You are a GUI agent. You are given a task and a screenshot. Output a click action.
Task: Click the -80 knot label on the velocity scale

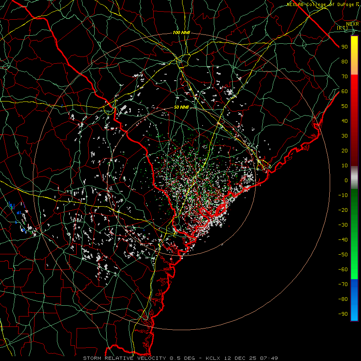tap(343, 299)
